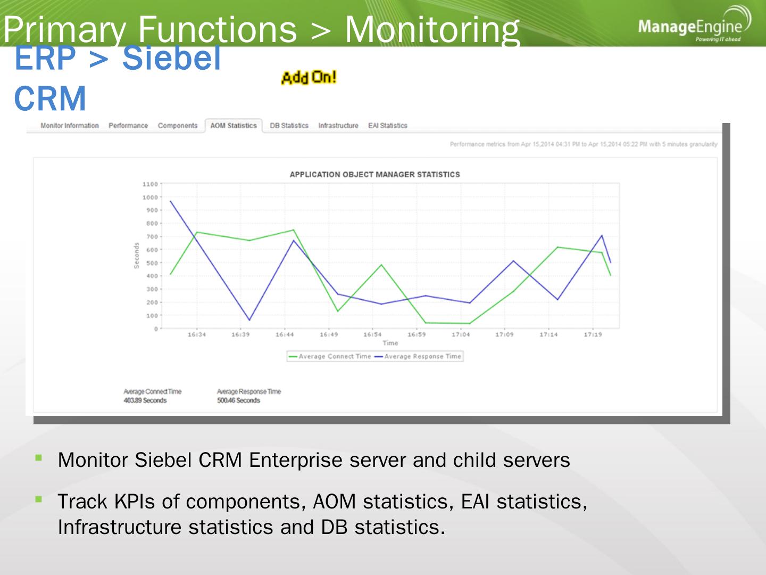Switch to the Performance tab
Image resolution: width=766 pixels, height=575 pixels.
tap(128, 126)
